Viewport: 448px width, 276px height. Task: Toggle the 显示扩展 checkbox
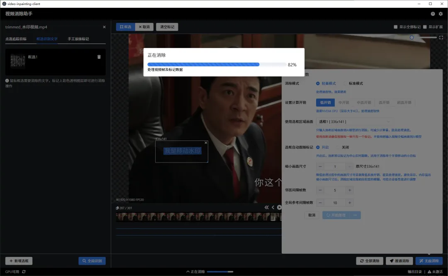pyautogui.click(x=425, y=27)
